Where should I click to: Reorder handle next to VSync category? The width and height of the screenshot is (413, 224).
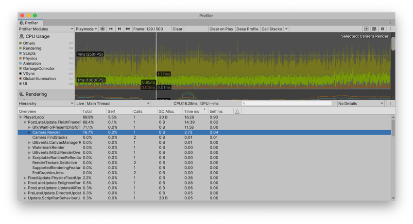coord(71,74)
